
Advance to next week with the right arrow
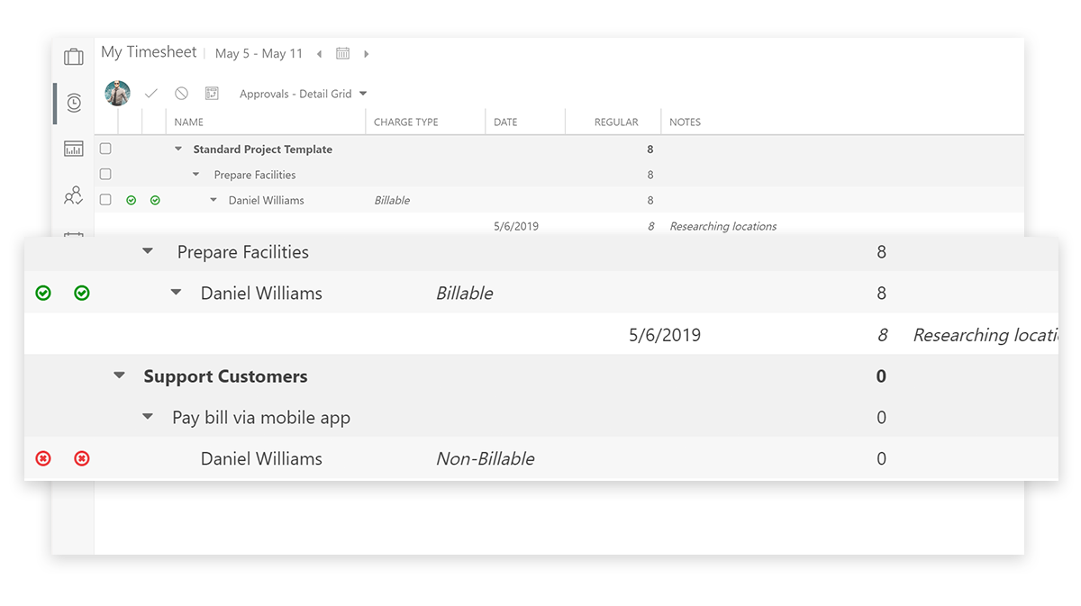click(367, 53)
